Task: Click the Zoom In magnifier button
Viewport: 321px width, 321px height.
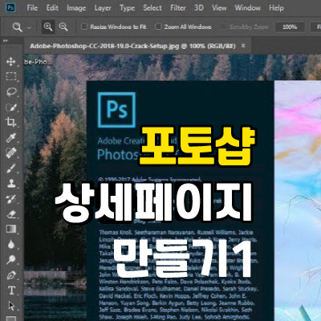Action: pyautogui.click(x=48, y=26)
